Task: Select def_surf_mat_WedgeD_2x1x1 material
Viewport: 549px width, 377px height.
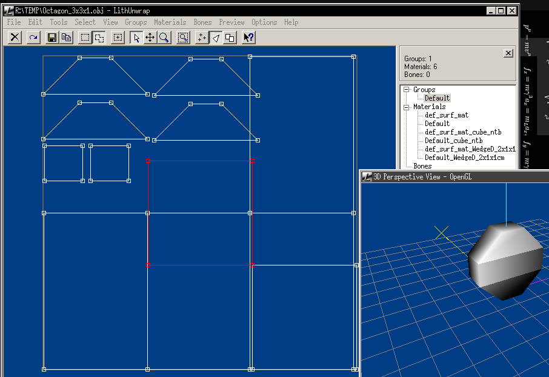Action: [470, 149]
